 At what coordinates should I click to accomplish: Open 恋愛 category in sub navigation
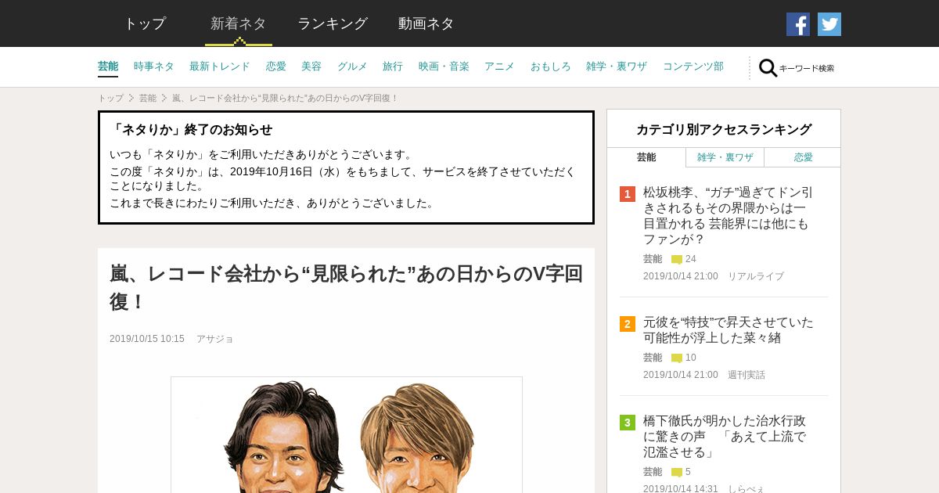click(x=276, y=67)
